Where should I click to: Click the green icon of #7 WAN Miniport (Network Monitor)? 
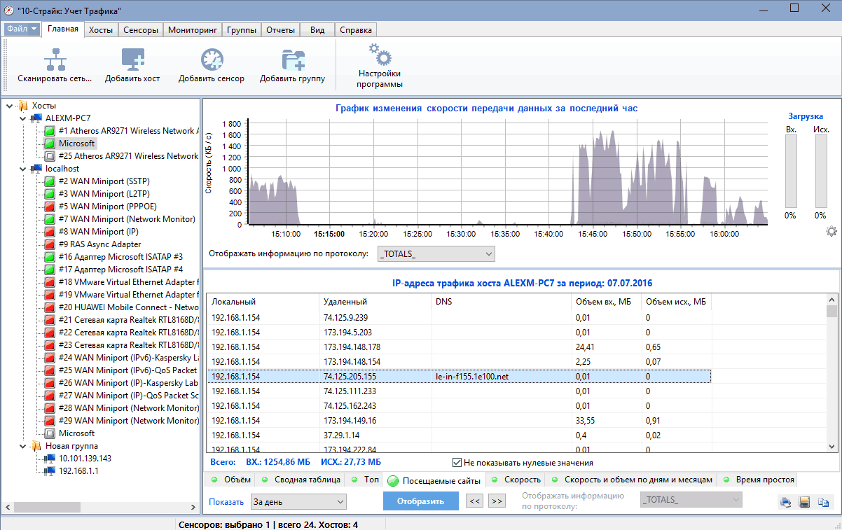(x=50, y=219)
